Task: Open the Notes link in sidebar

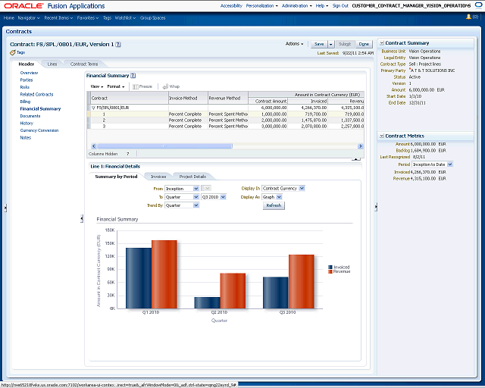Action: (x=25, y=138)
